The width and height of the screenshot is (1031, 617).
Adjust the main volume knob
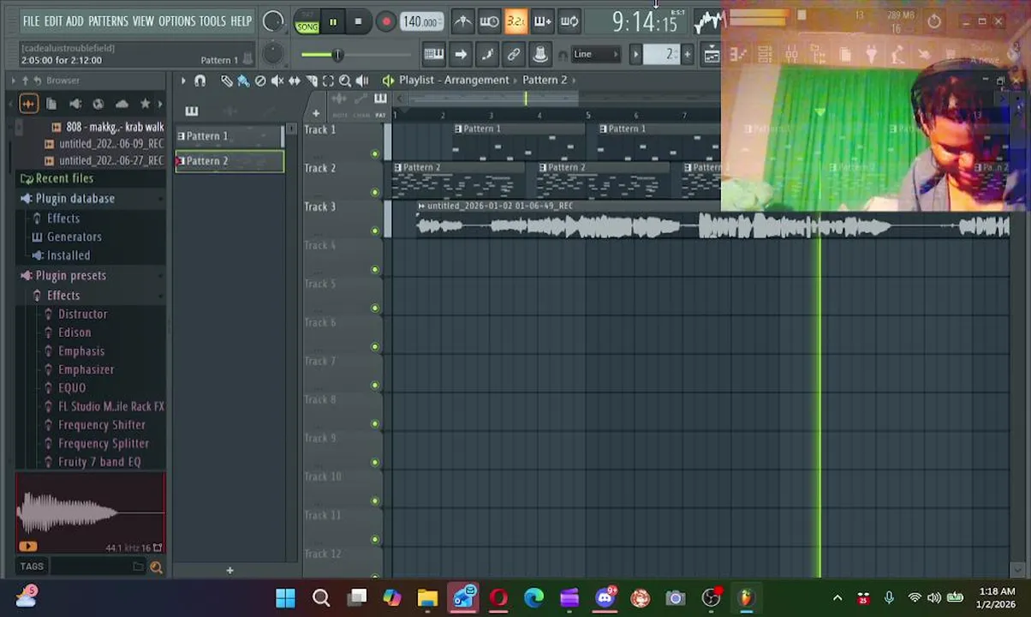[272, 21]
